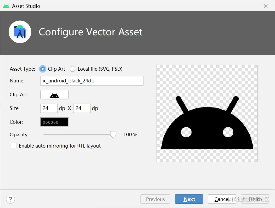
Task: Open the 000000 color swatch picker
Action: point(54,122)
